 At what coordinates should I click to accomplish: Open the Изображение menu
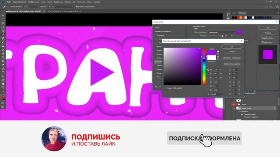point(34,2)
